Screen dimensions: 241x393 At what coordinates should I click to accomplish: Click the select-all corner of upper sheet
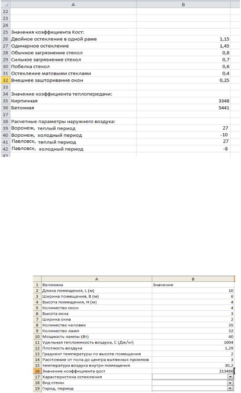click(x=5, y=4)
